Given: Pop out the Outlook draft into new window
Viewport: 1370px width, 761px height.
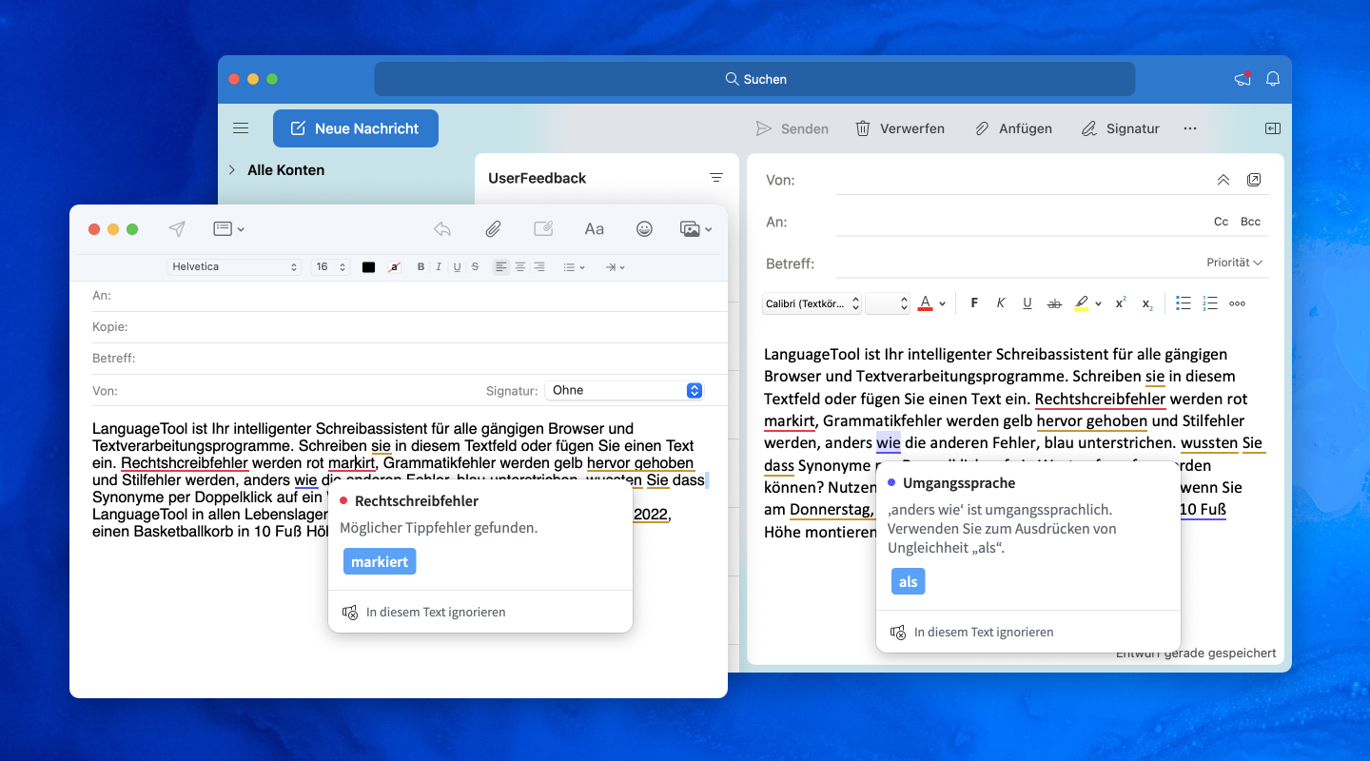Looking at the screenshot, I should pos(1254,180).
